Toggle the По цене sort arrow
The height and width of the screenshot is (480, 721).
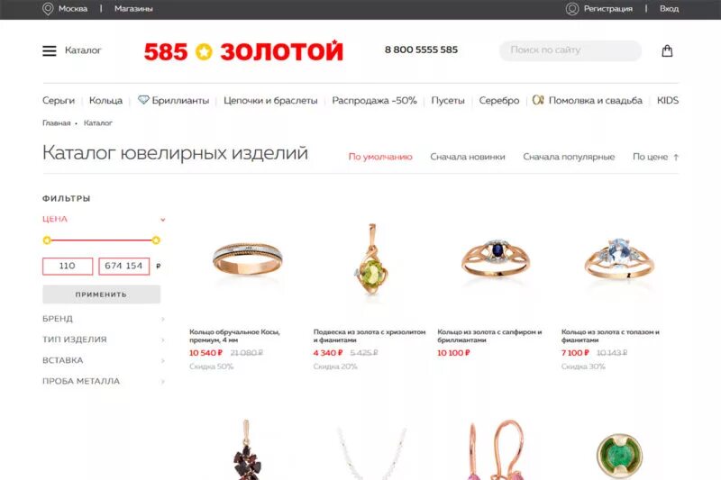pyautogui.click(x=676, y=157)
